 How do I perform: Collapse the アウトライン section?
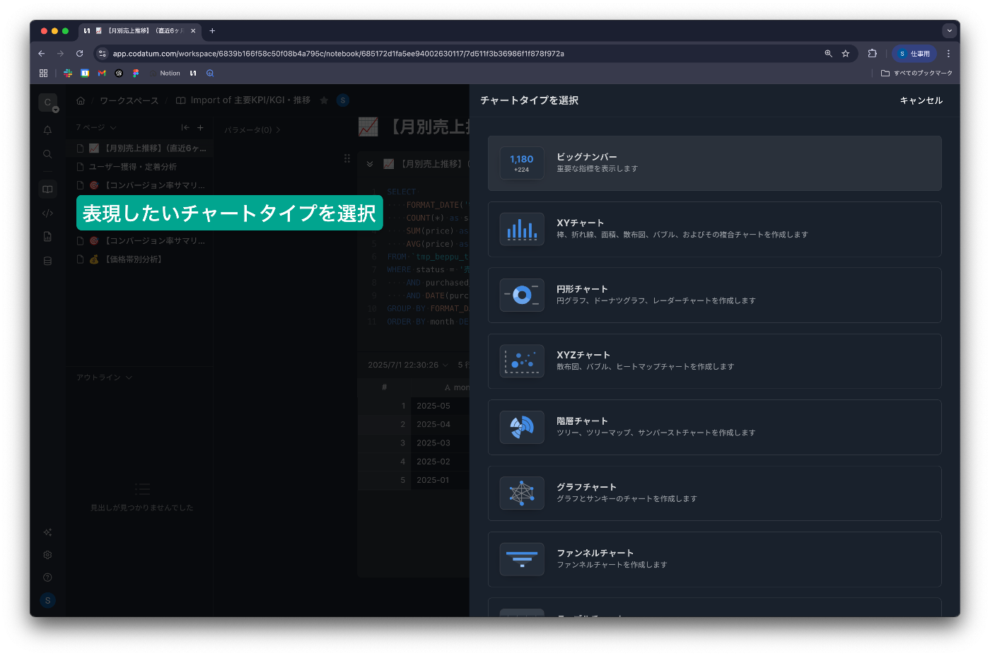click(104, 377)
